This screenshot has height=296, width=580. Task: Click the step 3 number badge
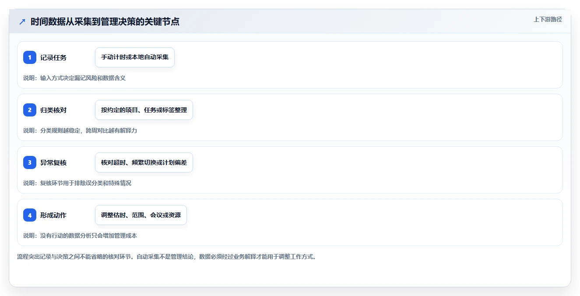pyautogui.click(x=30, y=162)
